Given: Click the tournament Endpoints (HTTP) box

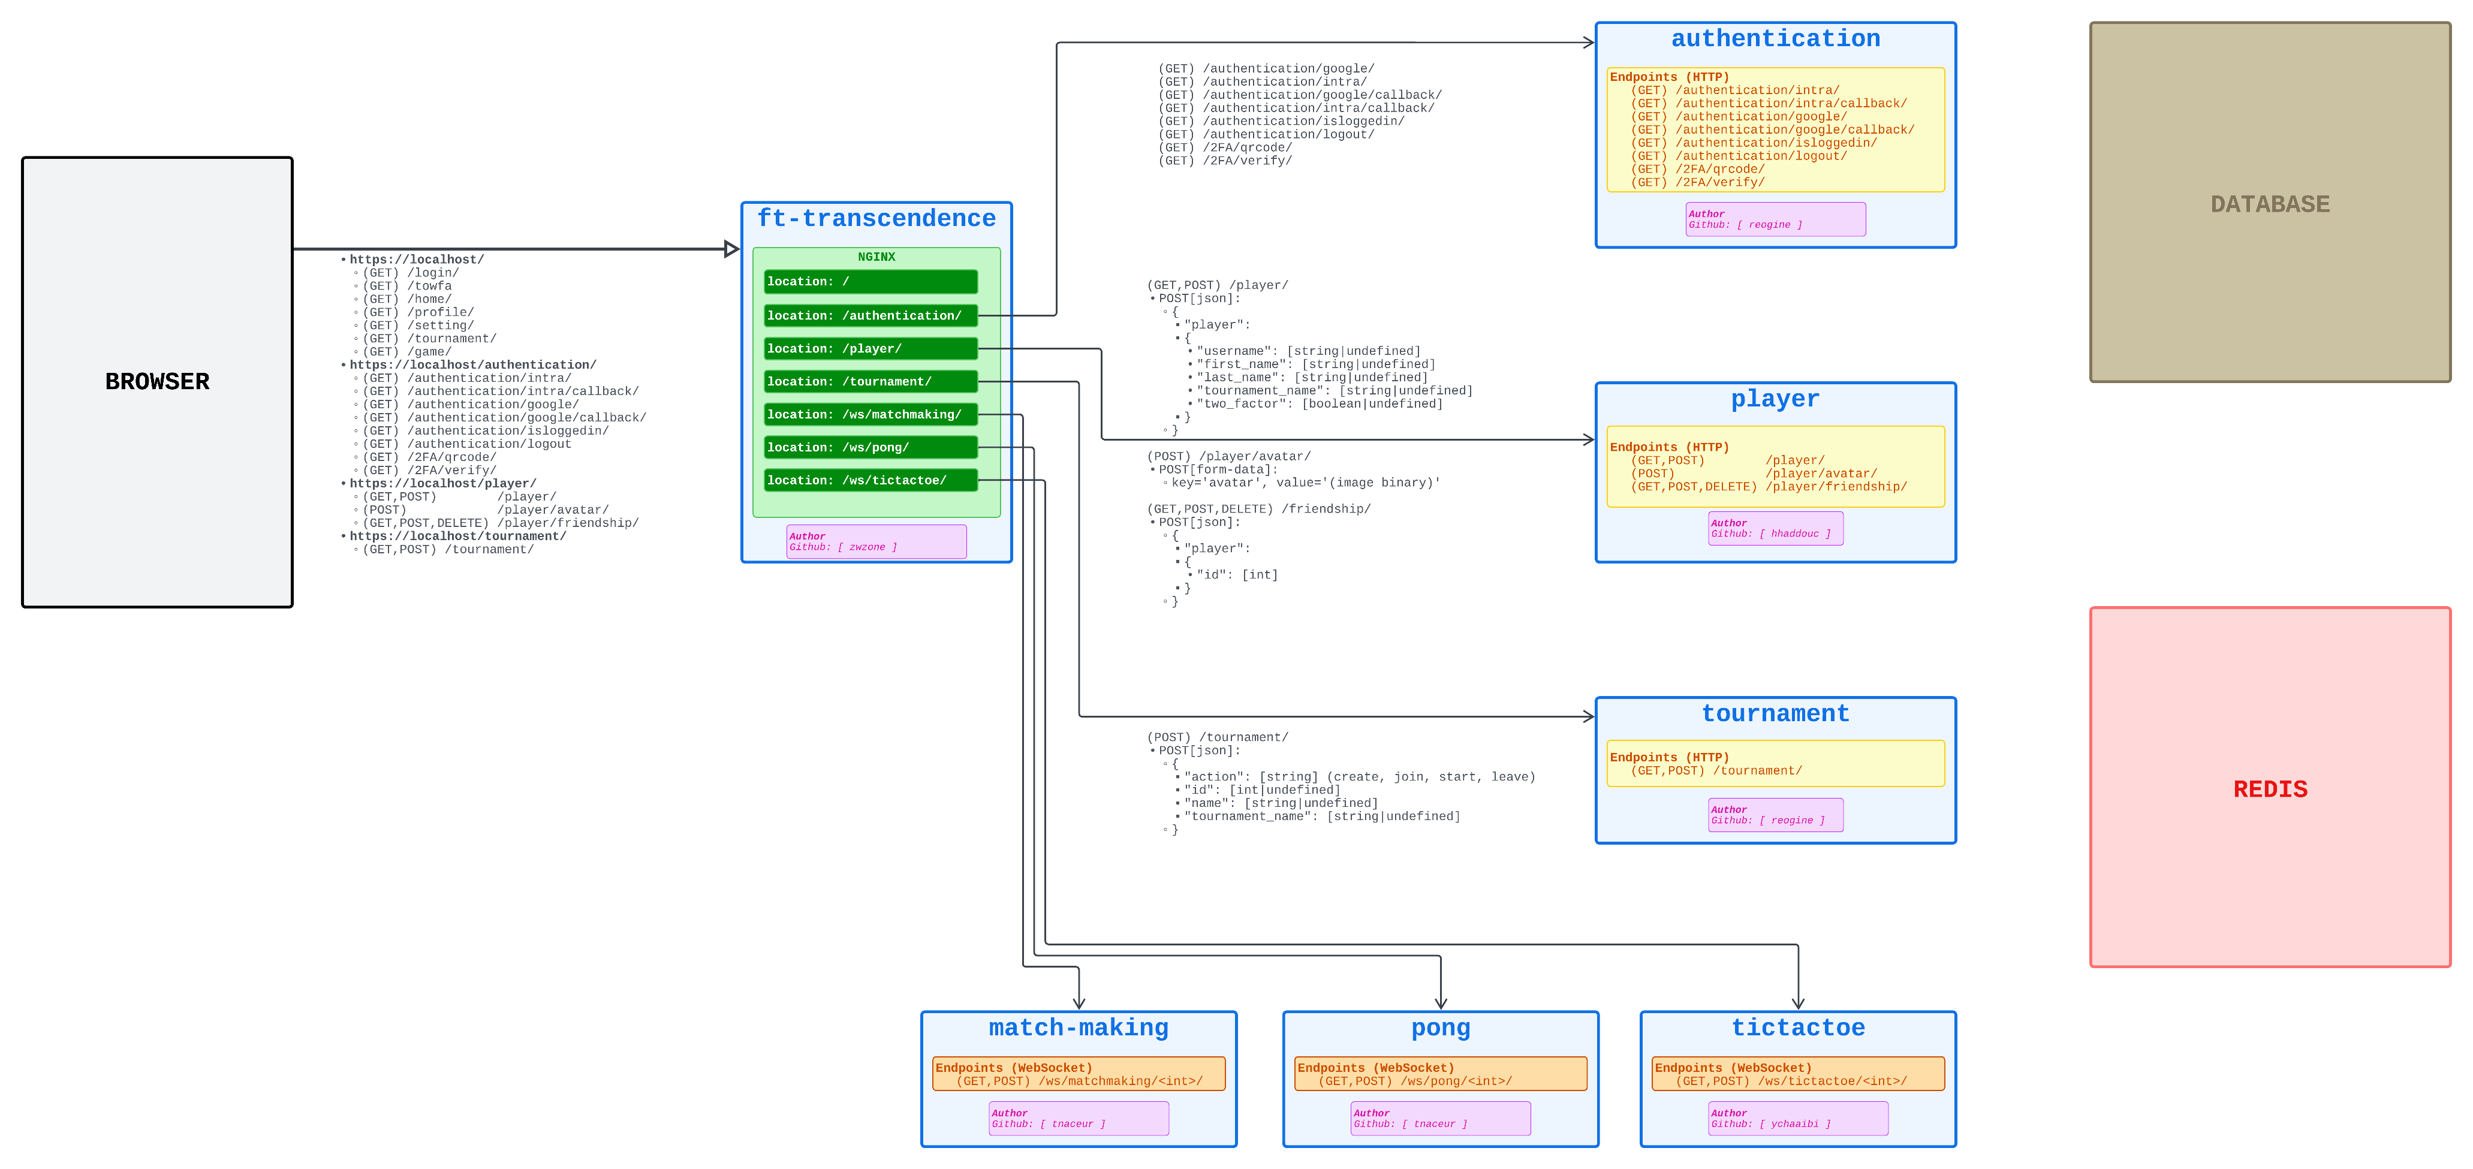Looking at the screenshot, I should [x=1775, y=763].
